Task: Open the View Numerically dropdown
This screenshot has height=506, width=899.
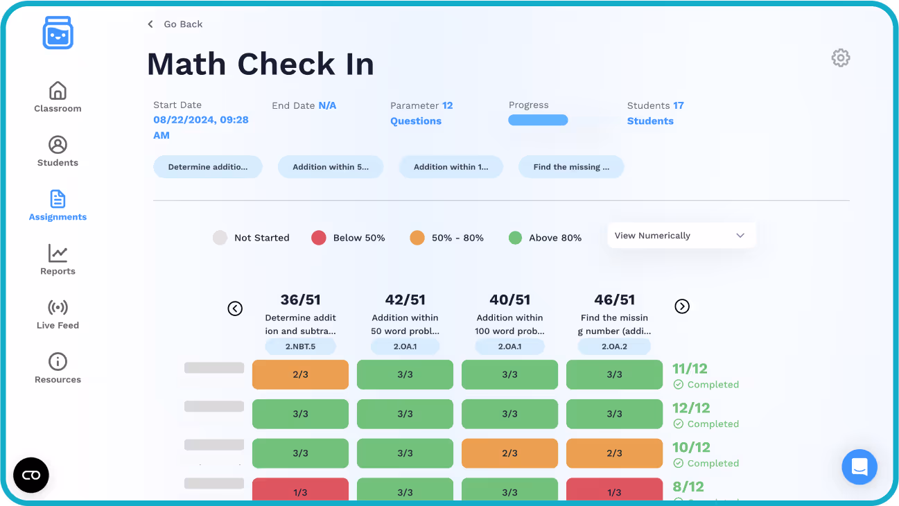Action: (681, 235)
